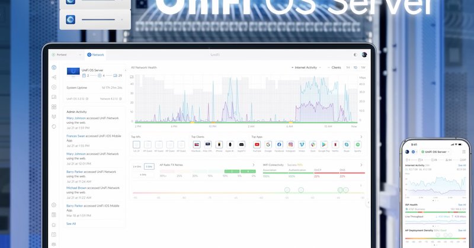
Task: Click the red DHCP connectivity bar
Action: (327, 173)
